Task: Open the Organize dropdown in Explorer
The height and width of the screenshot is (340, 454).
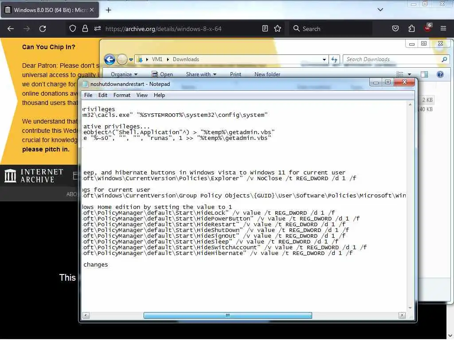Action: [x=124, y=74]
